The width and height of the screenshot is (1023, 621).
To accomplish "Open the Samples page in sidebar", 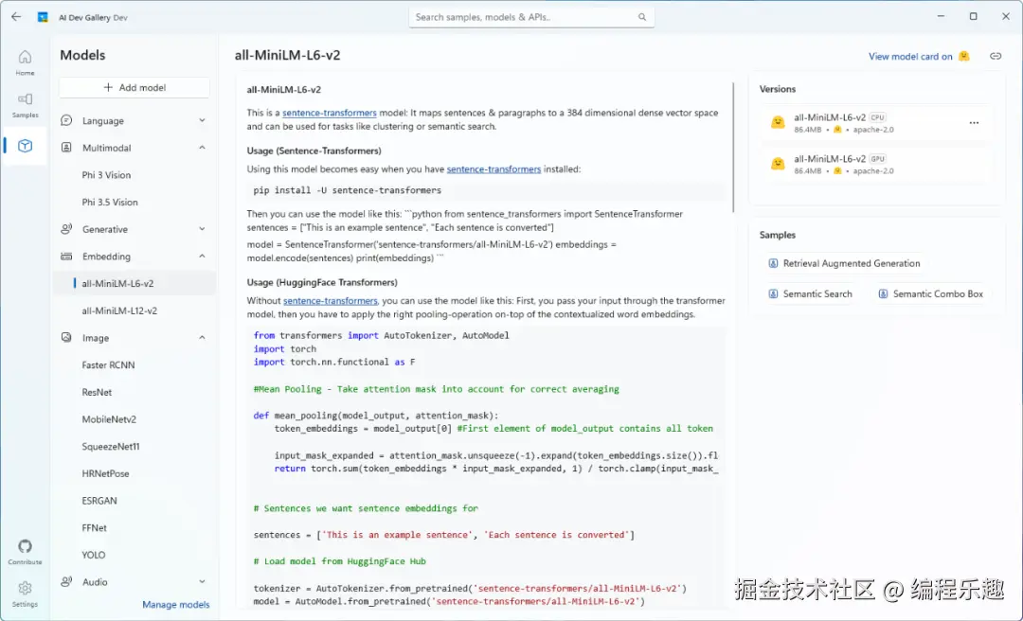I will (x=25, y=104).
